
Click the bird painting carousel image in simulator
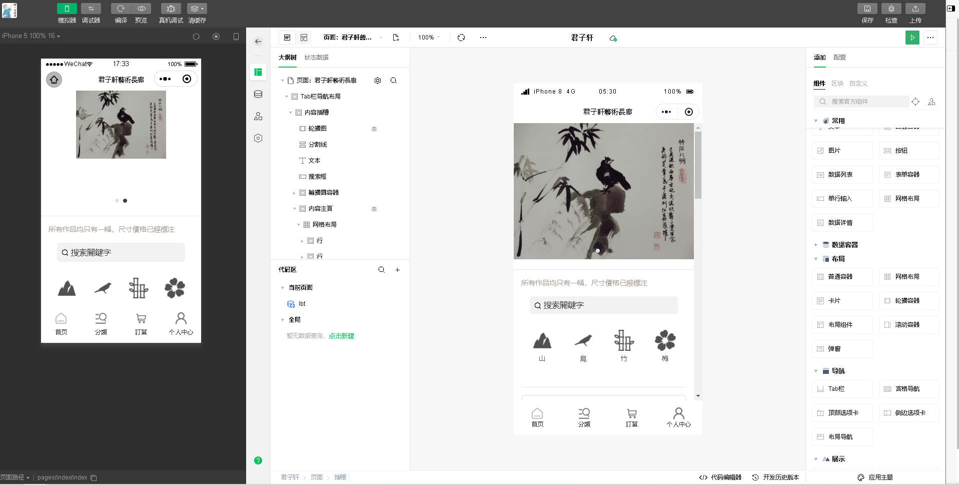click(x=121, y=125)
